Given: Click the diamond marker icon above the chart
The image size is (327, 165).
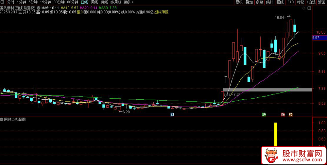Looking at the screenshot, I should [304, 8].
